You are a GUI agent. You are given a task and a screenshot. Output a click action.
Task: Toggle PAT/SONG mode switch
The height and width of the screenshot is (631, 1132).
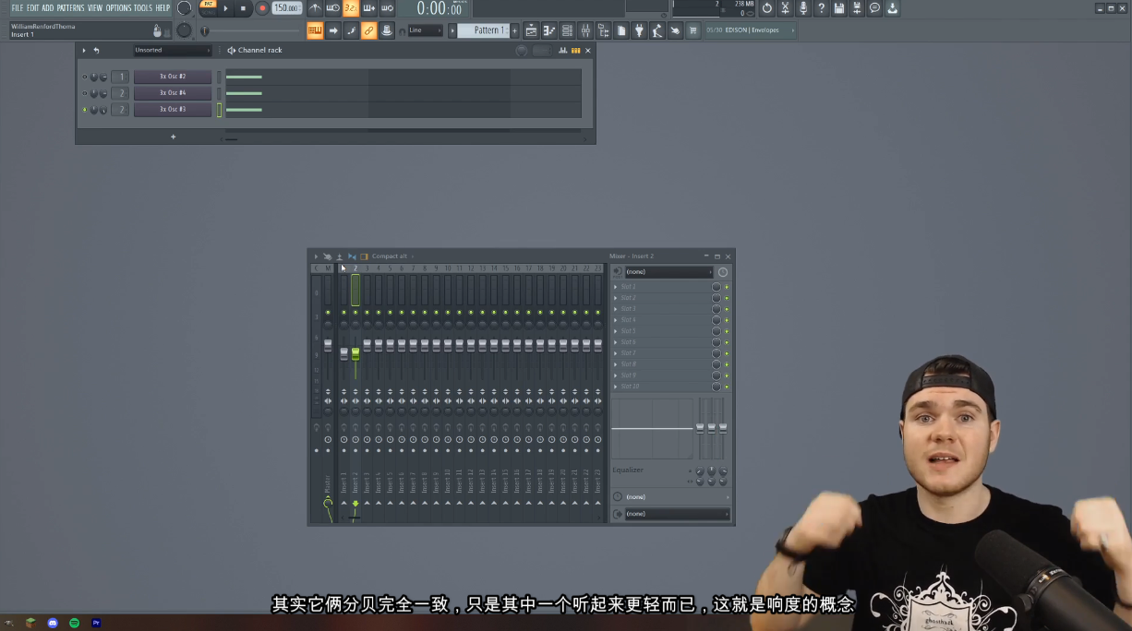click(207, 7)
